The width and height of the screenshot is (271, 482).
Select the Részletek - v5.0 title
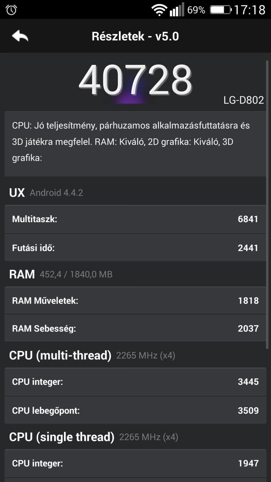coord(135,37)
